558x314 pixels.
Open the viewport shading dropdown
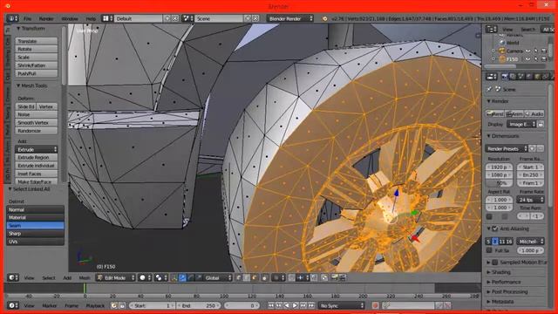[146, 277]
